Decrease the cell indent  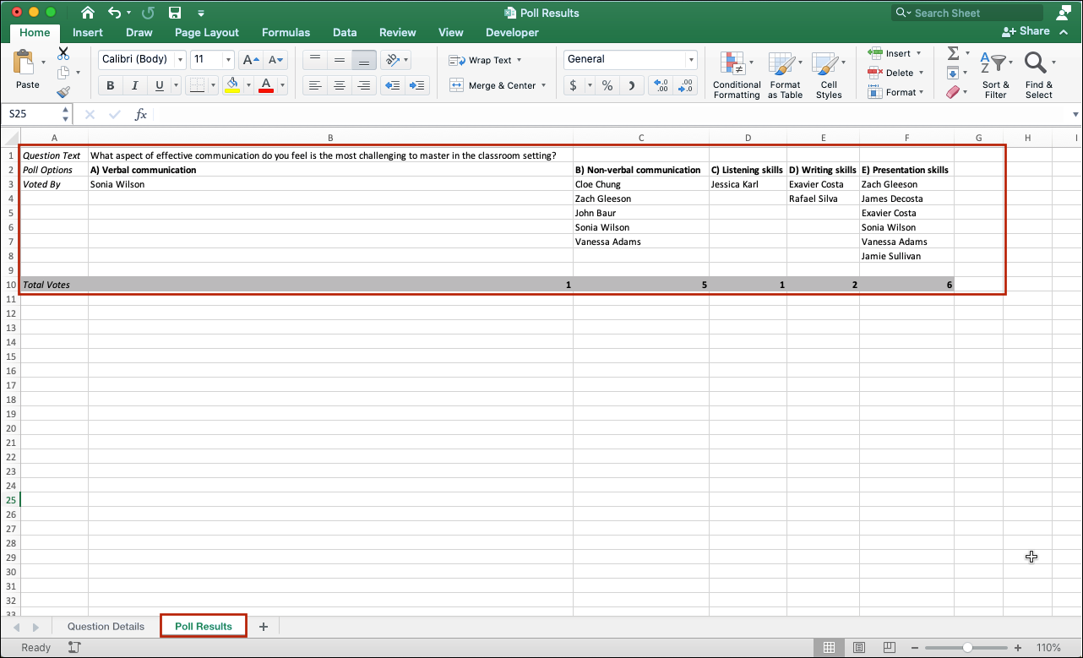[x=392, y=85]
